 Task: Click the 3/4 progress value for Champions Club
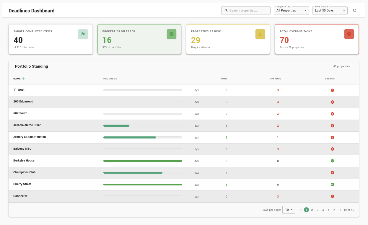click(197, 173)
